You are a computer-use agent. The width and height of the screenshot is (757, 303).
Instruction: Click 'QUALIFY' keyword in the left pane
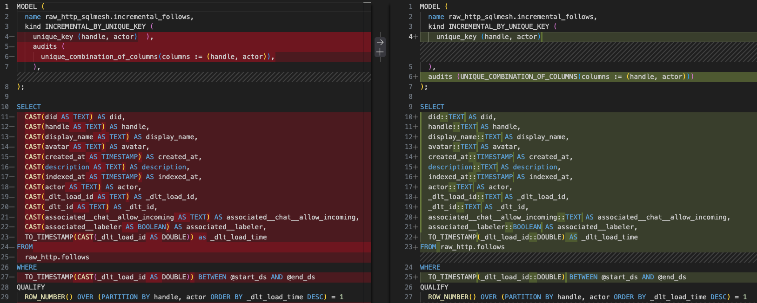tap(31, 287)
